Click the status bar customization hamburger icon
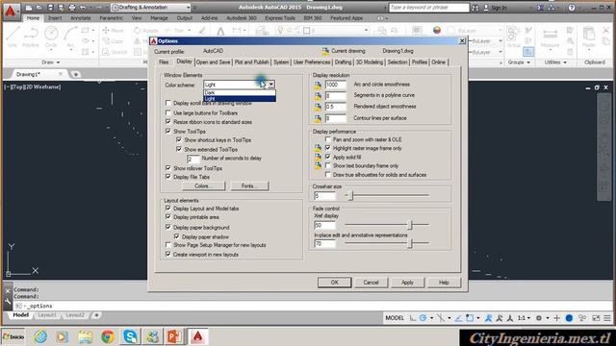 pos(607,318)
